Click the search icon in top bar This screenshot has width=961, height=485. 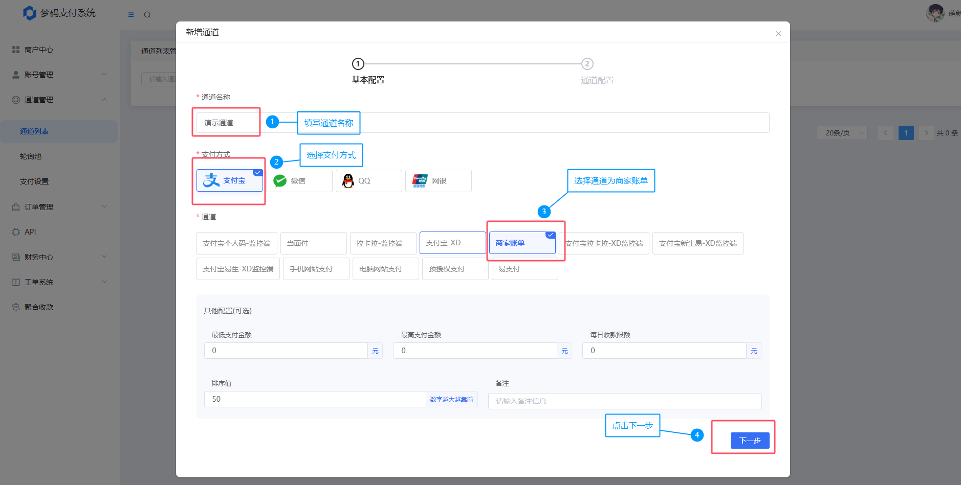[147, 15]
